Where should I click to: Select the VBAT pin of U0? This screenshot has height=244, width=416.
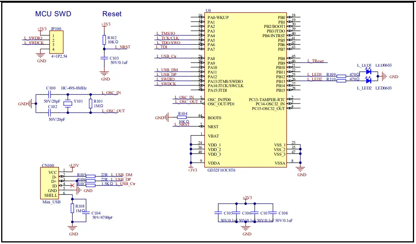tap(214, 136)
